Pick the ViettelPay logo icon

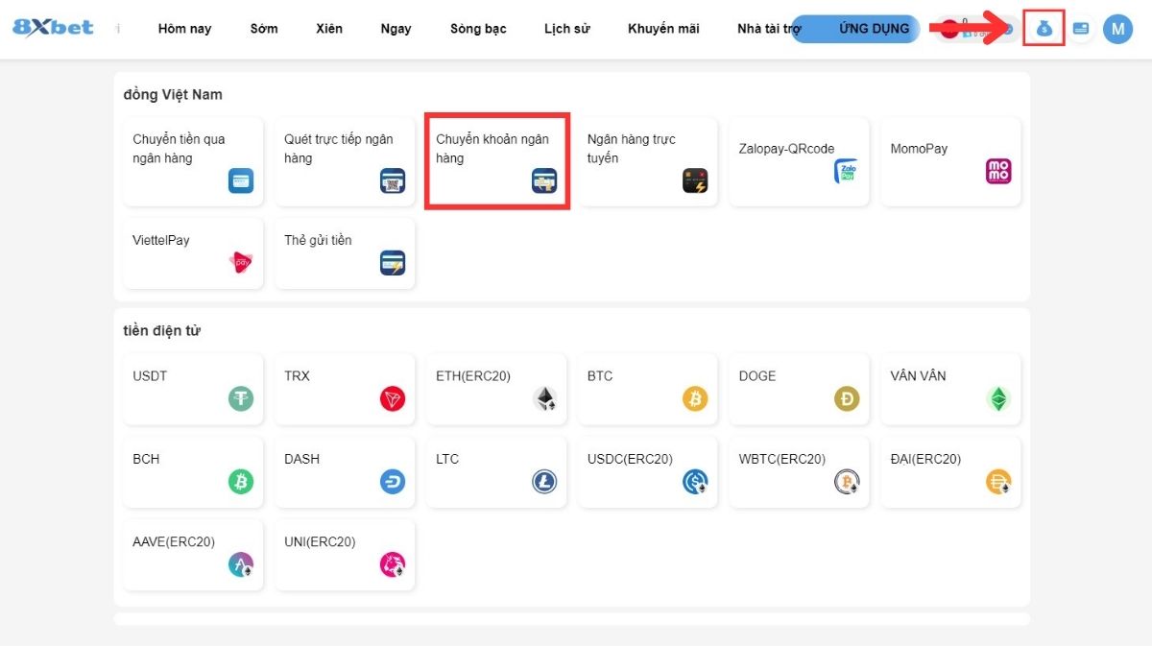click(x=241, y=262)
